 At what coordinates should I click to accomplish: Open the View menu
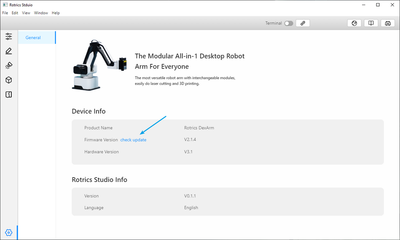(x=26, y=13)
